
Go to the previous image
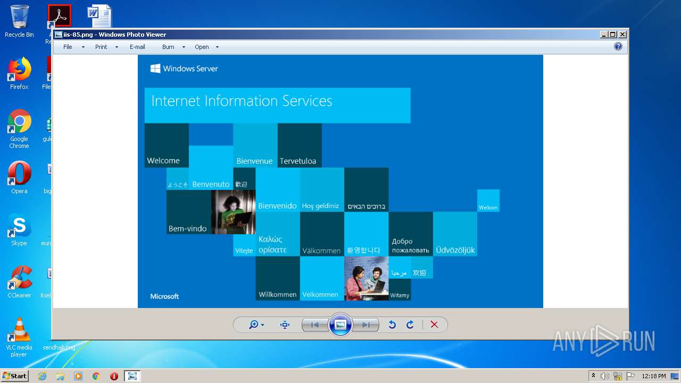(315, 324)
